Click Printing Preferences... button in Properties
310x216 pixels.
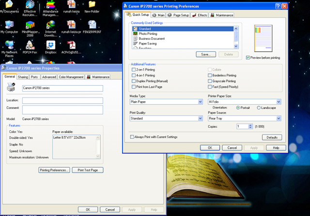click(54, 170)
